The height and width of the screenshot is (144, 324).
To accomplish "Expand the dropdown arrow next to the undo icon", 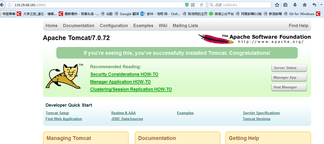I will 321,5.
